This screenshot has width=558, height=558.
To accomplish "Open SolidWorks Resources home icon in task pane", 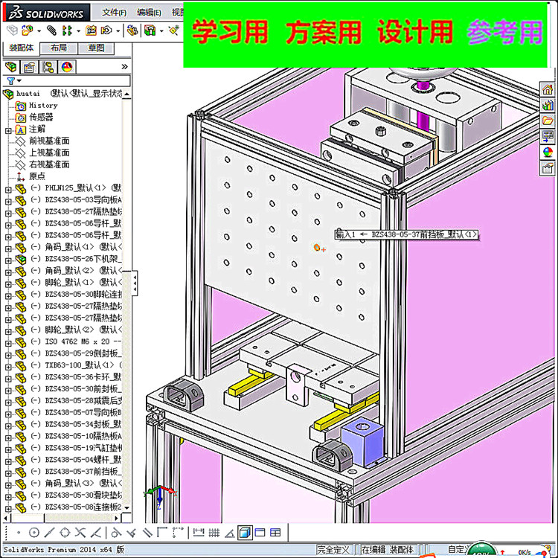I will (x=548, y=89).
